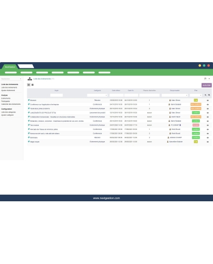
Task: Open Ajouter événement link in sidebar
Action: tap(8, 91)
